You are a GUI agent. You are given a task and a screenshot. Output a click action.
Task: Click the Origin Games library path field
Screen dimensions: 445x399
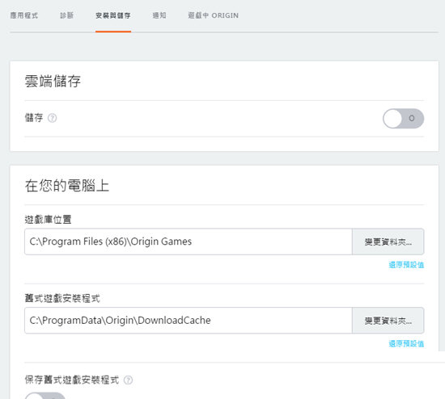point(189,241)
